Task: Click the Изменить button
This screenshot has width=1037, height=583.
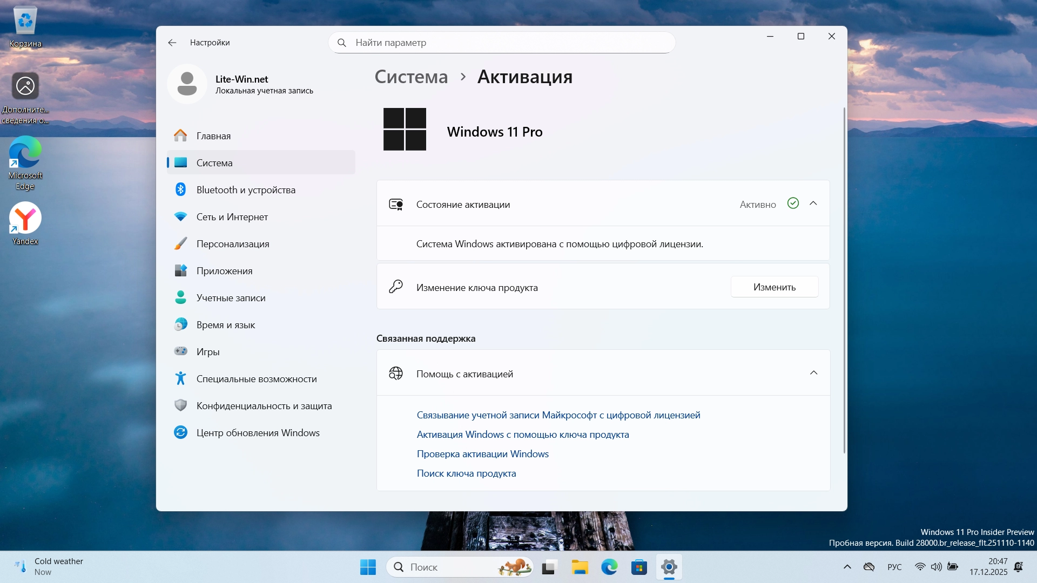Action: [x=774, y=287]
